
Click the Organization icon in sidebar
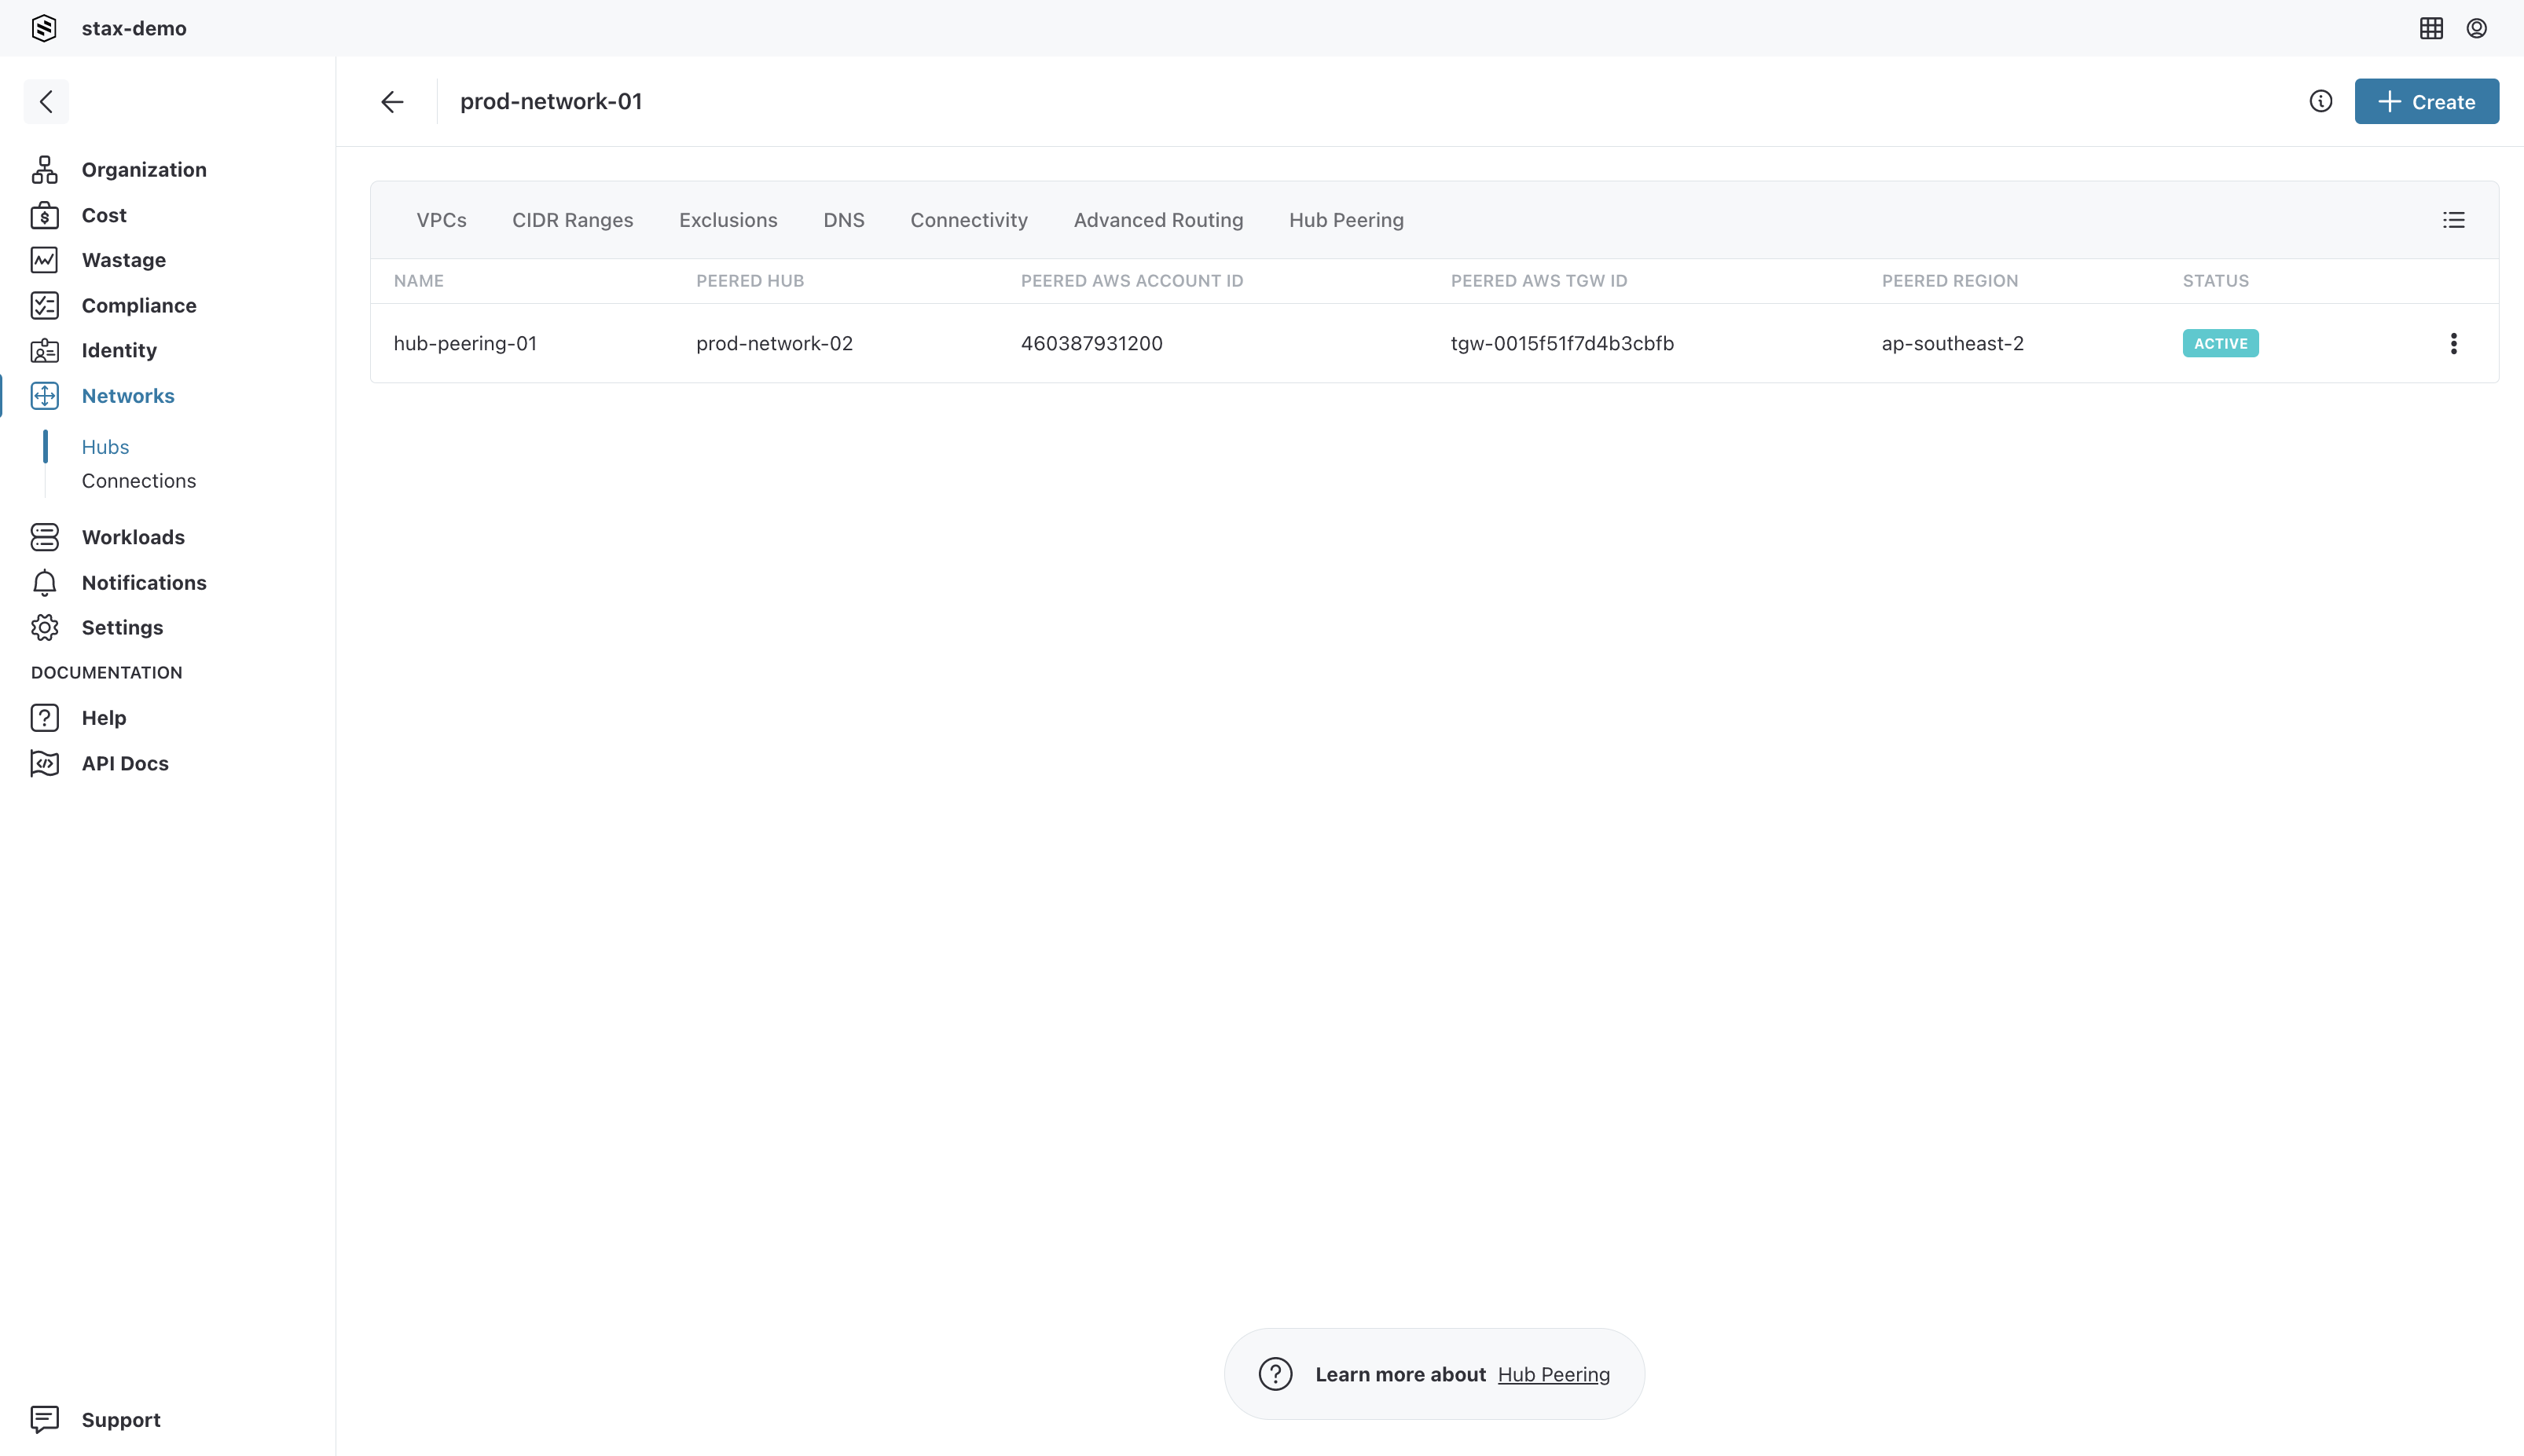point(47,168)
